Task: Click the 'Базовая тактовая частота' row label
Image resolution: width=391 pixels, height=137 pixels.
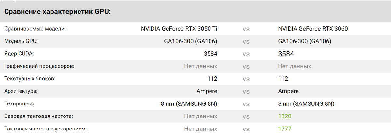Action: (38, 116)
